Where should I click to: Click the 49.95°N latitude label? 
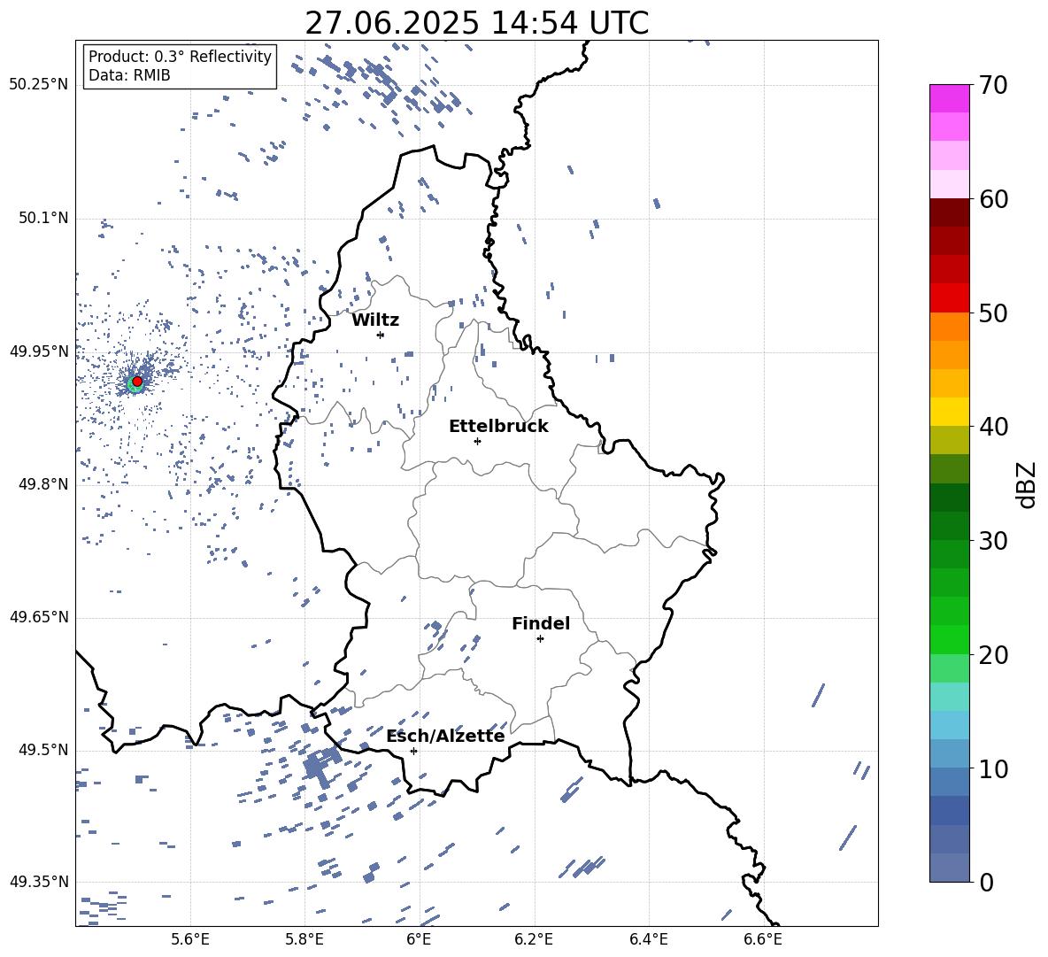point(39,351)
